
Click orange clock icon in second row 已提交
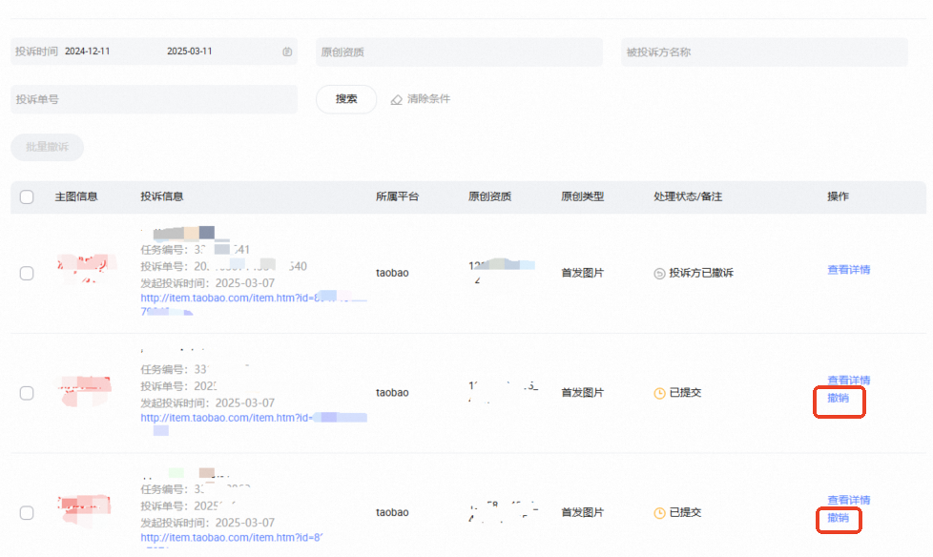pos(659,393)
